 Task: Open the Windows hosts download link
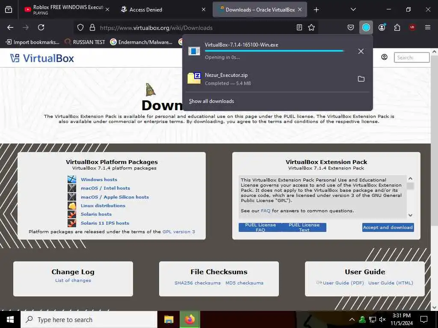[x=99, y=179]
